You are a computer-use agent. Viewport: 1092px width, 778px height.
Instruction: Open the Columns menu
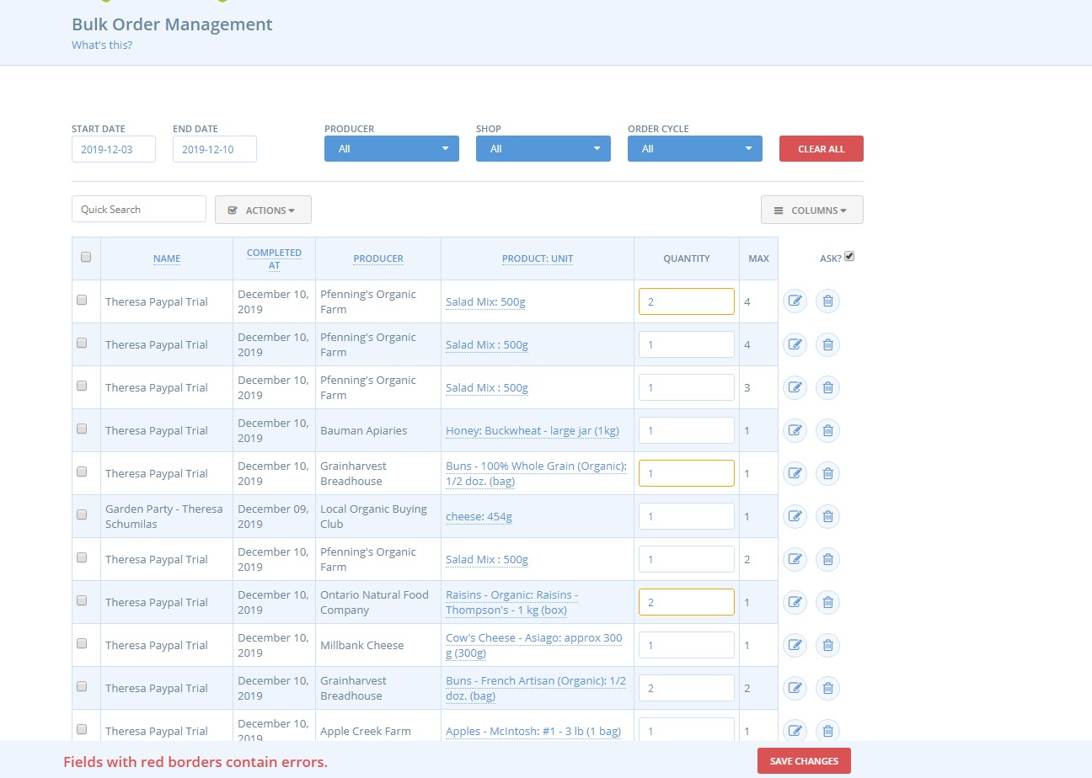point(811,210)
